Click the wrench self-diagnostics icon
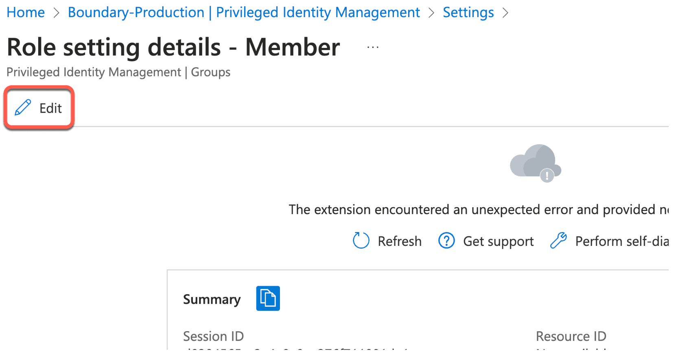 coord(558,241)
